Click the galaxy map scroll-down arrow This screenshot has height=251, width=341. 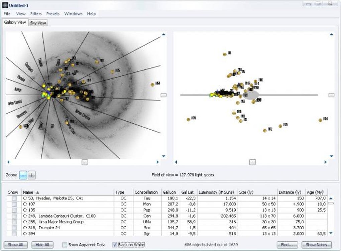point(163,156)
